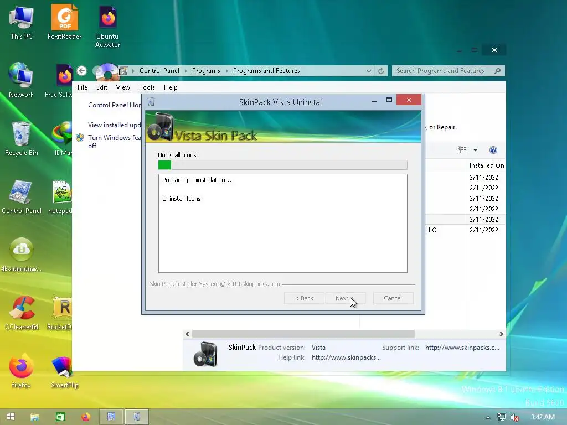Click Uninstall Icons progress bar
Viewport: 567px width, 425px height.
point(283,165)
